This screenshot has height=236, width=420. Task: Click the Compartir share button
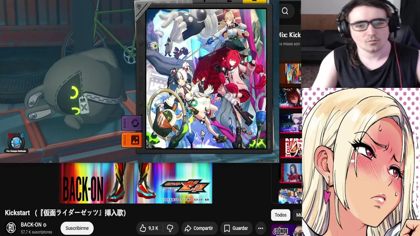(199, 228)
